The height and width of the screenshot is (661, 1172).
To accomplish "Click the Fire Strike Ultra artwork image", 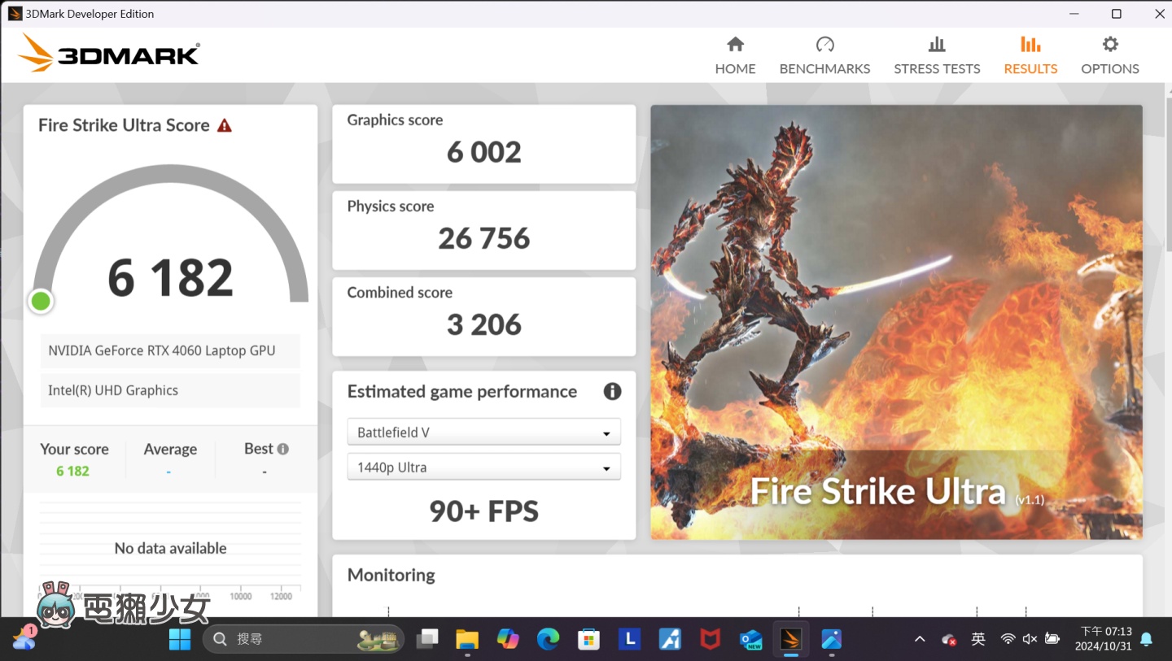I will point(896,322).
